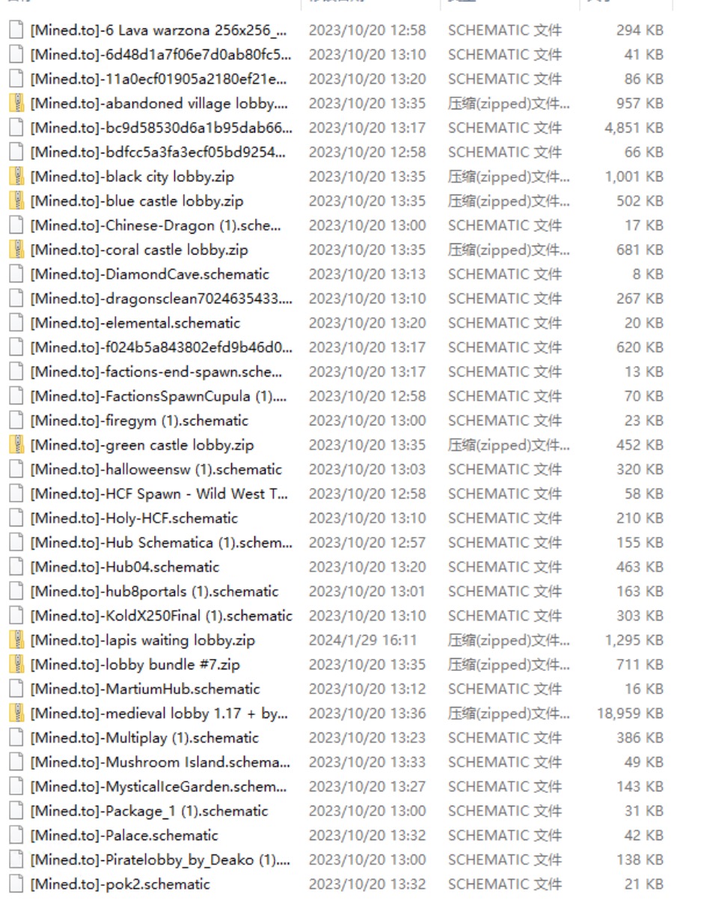The image size is (707, 906).
Task: Select the blue castle lobby.zip icon
Action: pyautogui.click(x=16, y=201)
